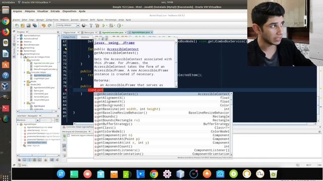This screenshot has width=323, height=181.
Task: Expand the AparecidaNutricao project node
Action: click(x=18, y=36)
